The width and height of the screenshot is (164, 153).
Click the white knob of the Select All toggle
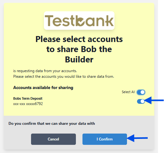tap(142, 92)
